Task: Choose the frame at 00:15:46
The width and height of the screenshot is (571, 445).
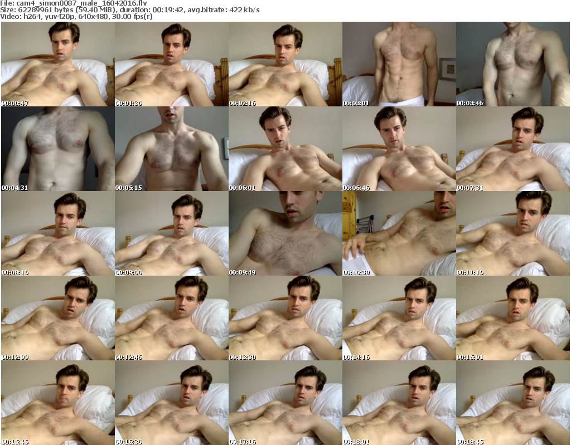Action: coord(58,403)
